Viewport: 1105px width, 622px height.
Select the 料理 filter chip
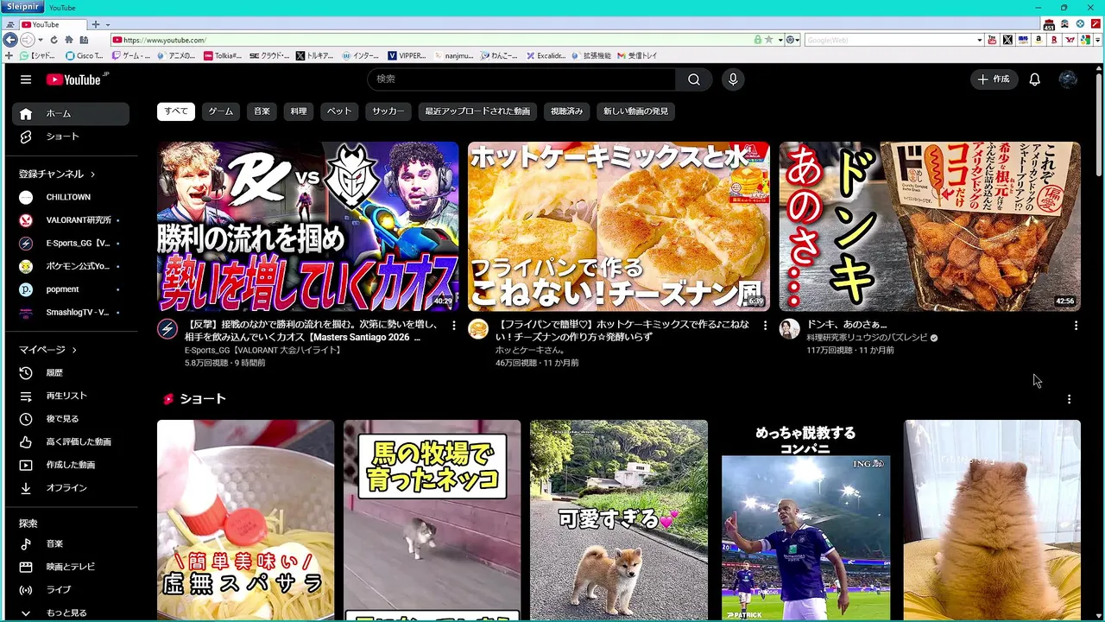click(299, 111)
